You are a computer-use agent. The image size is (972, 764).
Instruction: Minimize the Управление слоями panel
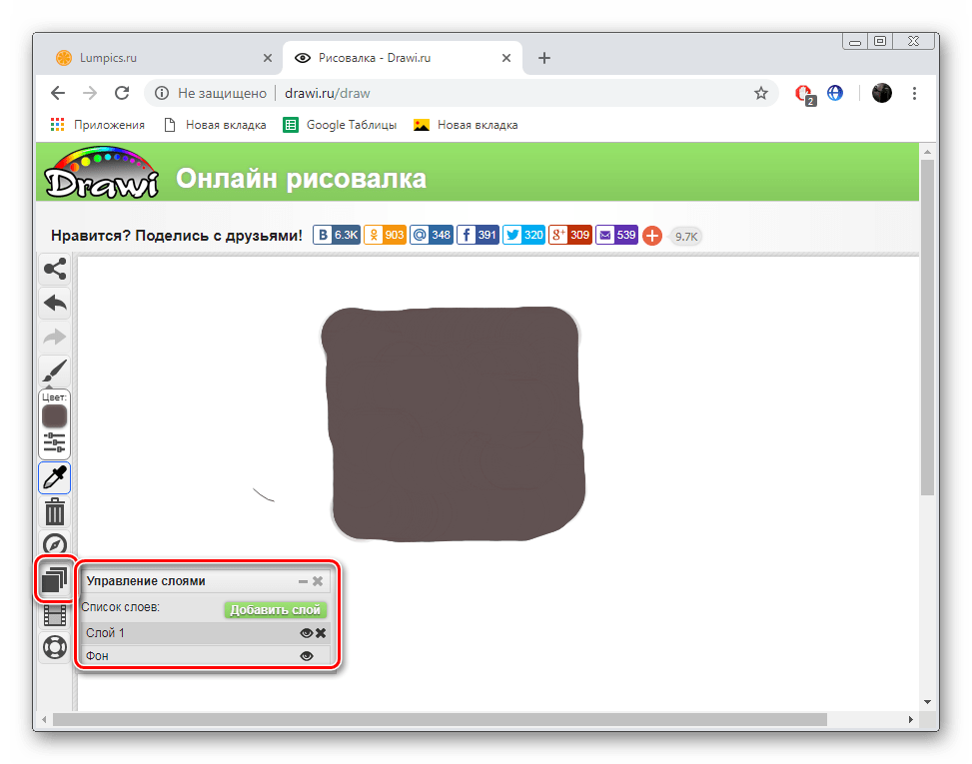[x=303, y=581]
